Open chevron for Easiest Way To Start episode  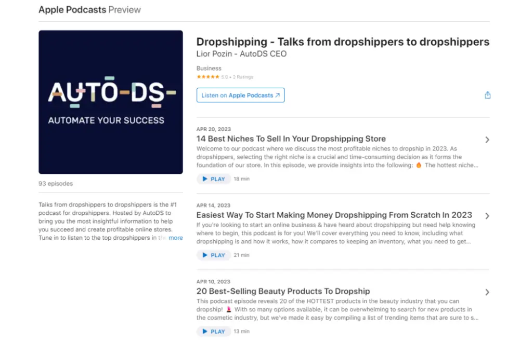tap(487, 216)
